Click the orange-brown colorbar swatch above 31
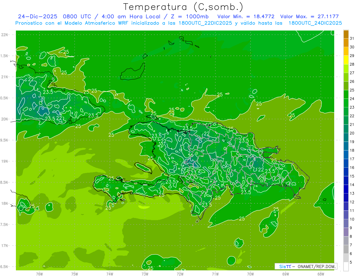Screen dimensions: 360x278 tap(346, 34)
